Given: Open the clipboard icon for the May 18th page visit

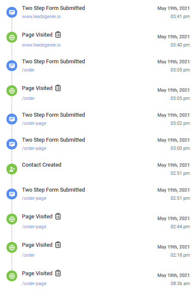Looking at the screenshot, I should click(x=58, y=273).
